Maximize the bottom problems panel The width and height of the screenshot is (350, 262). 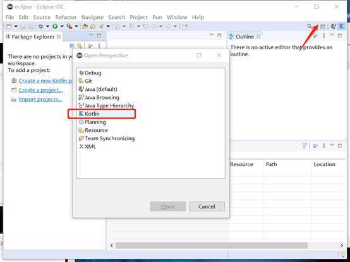pos(340,146)
